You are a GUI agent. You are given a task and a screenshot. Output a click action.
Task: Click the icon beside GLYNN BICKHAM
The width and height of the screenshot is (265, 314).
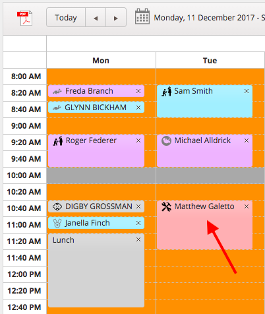(57, 108)
